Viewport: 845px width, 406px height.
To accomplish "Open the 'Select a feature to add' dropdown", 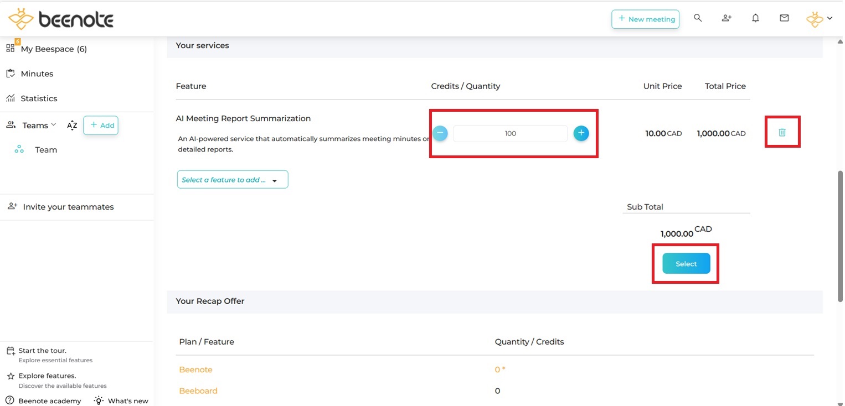I will click(233, 180).
